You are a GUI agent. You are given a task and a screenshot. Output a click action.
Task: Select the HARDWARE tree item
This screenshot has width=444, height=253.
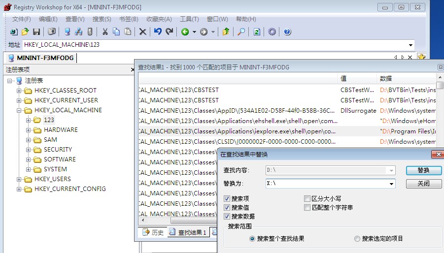(61, 130)
